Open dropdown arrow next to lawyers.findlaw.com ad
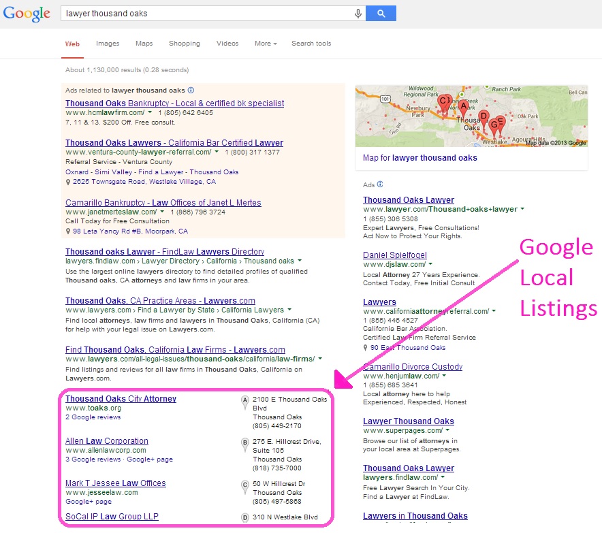 click(443, 477)
